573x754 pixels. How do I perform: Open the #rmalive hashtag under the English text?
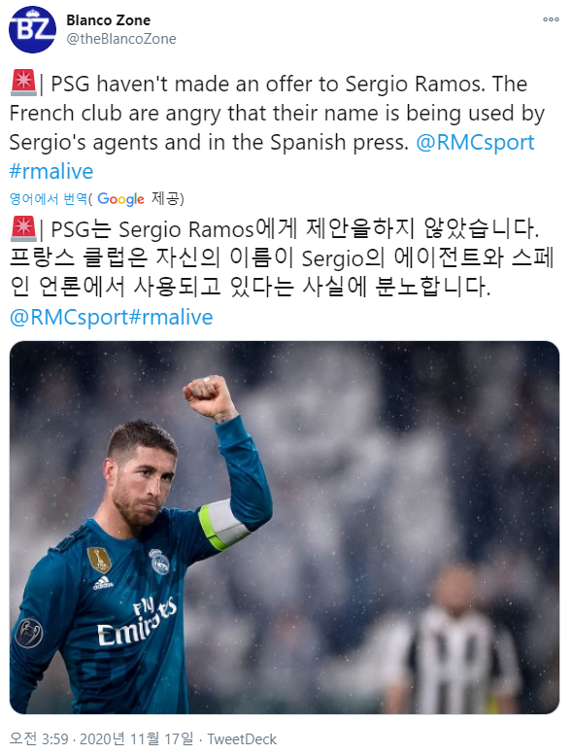(51, 172)
